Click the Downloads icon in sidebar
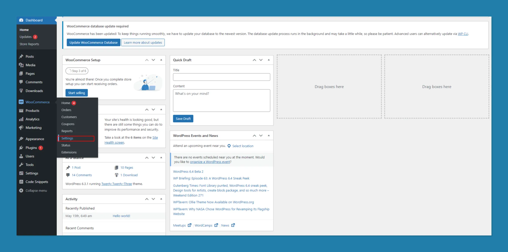 tap(21, 91)
